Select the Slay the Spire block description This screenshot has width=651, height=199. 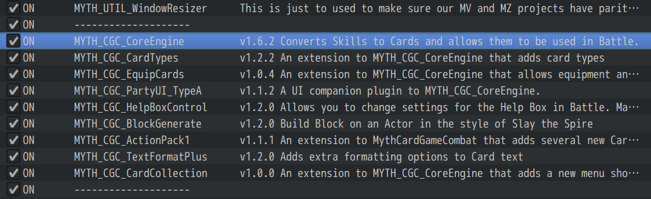pos(416,124)
